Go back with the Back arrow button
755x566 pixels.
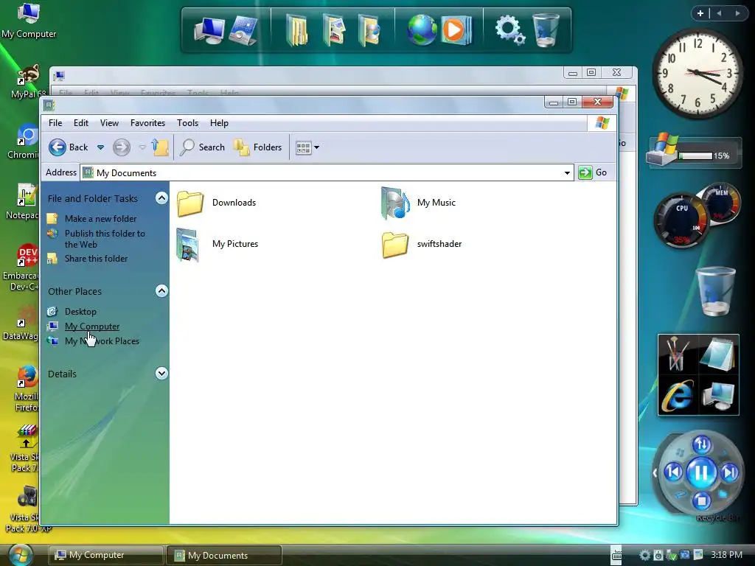tap(69, 147)
